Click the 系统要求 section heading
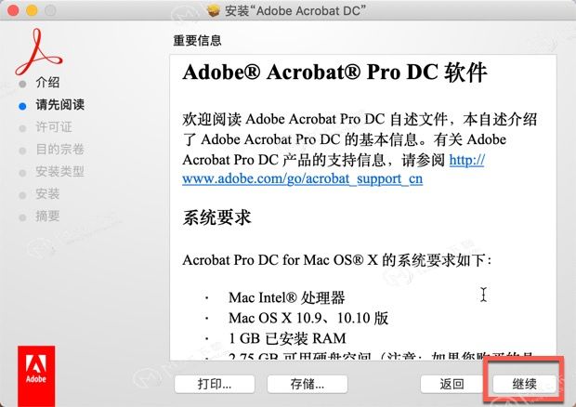Image resolution: width=576 pixels, height=407 pixels. click(216, 217)
